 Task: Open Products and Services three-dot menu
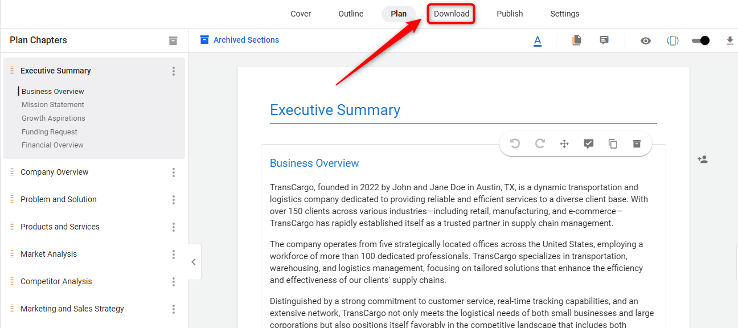point(174,227)
